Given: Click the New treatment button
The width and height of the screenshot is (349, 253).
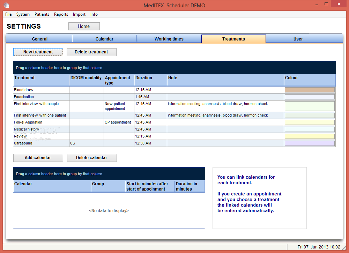Looking at the screenshot, I should pyautogui.click(x=38, y=52).
